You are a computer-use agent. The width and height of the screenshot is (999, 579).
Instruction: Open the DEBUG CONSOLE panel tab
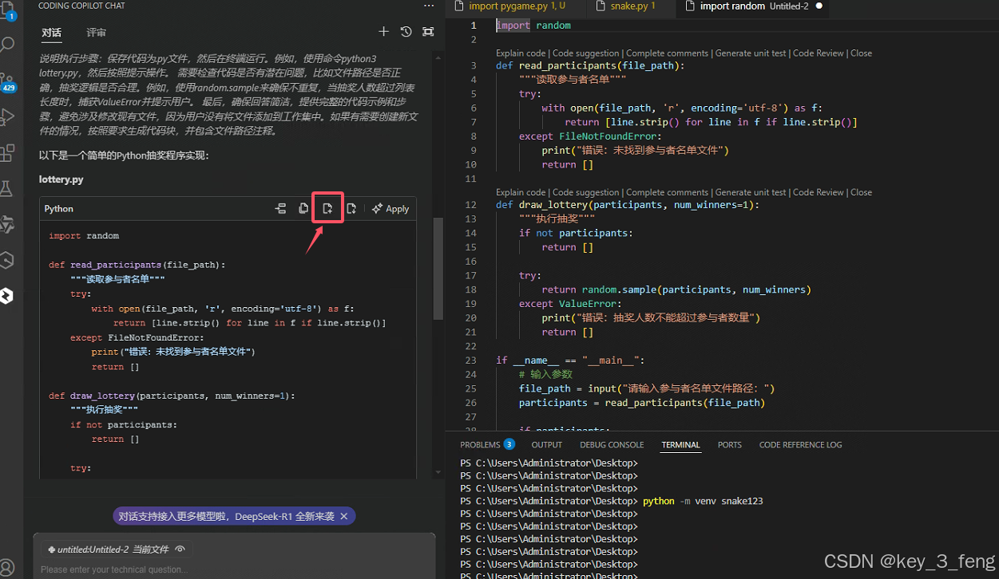(x=612, y=445)
